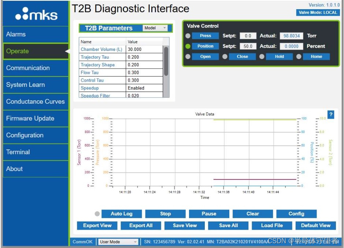This screenshot has width=344, height=248.
Task: Click the Position (%) axis label
Action: point(312,152)
